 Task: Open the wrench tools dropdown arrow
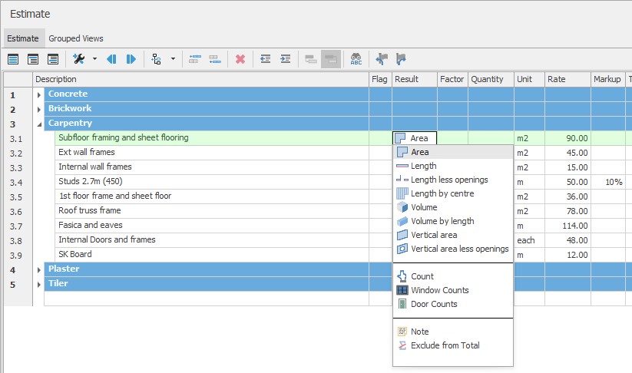point(94,59)
